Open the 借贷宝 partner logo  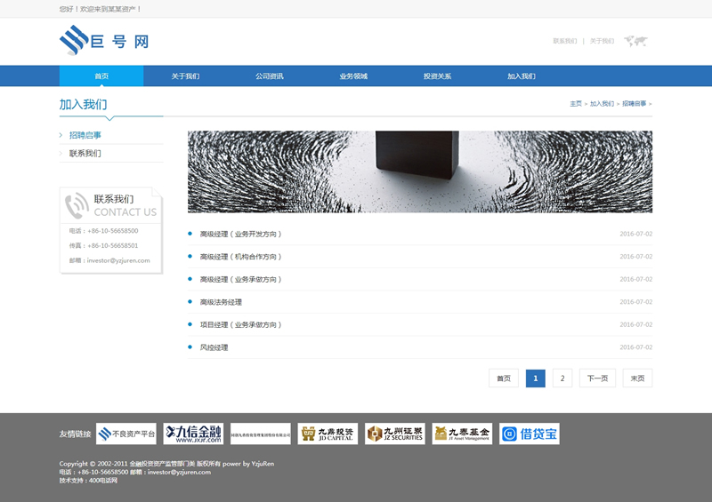coord(529,434)
